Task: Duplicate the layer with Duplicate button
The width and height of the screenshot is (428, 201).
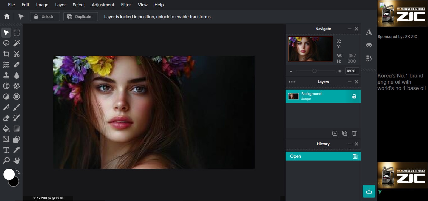Action: (81, 17)
